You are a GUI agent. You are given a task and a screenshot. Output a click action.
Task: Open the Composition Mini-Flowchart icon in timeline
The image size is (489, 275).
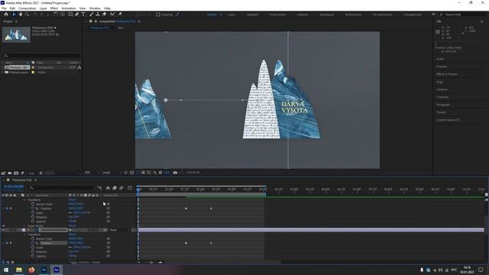[99, 188]
